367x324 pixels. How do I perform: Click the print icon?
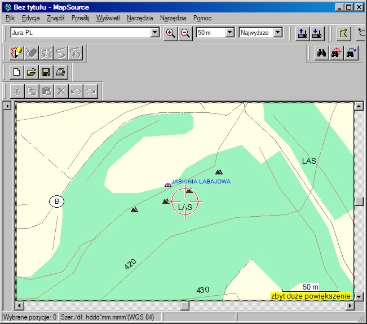pos(60,72)
